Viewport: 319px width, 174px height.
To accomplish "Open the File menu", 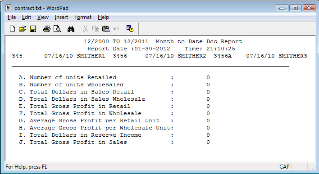I will (12, 17).
